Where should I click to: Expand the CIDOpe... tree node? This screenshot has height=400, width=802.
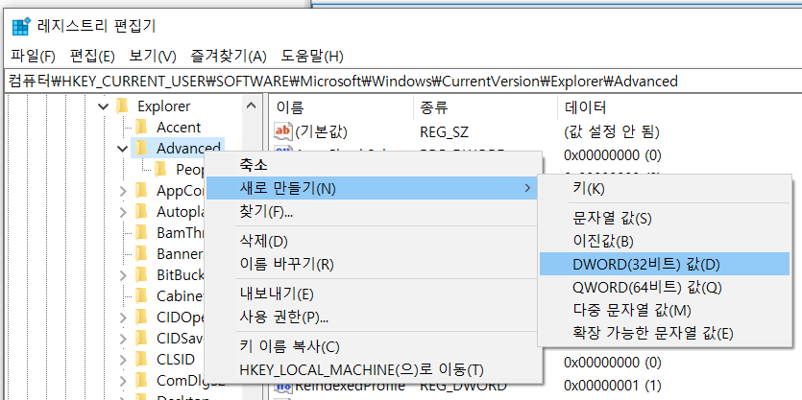pos(123,318)
